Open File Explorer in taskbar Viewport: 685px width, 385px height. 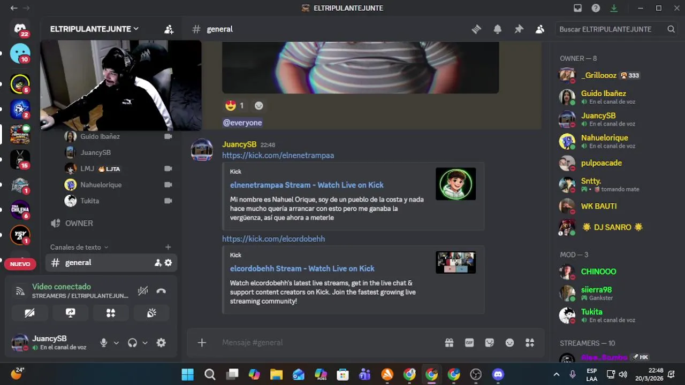[x=276, y=374]
